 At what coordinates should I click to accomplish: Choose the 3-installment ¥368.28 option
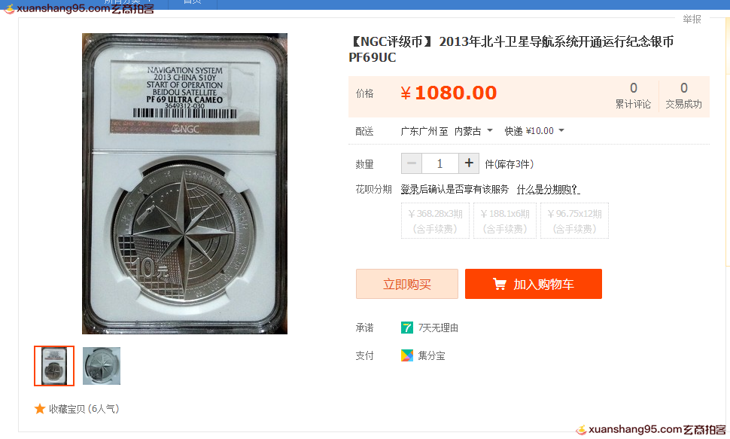pyautogui.click(x=435, y=221)
